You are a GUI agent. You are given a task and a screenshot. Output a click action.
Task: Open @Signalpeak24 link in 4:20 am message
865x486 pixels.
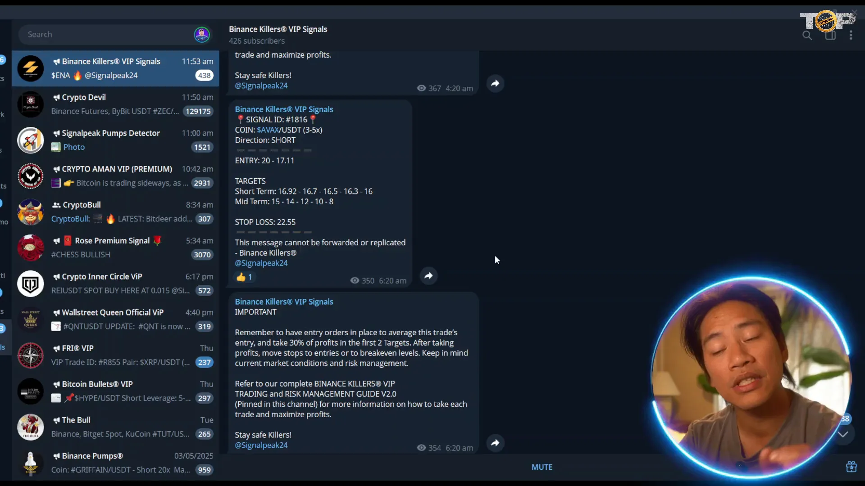261,85
